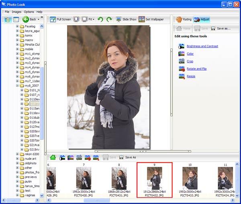Click bottom toolbar Crop icon
The image size is (241, 204).
79,157
